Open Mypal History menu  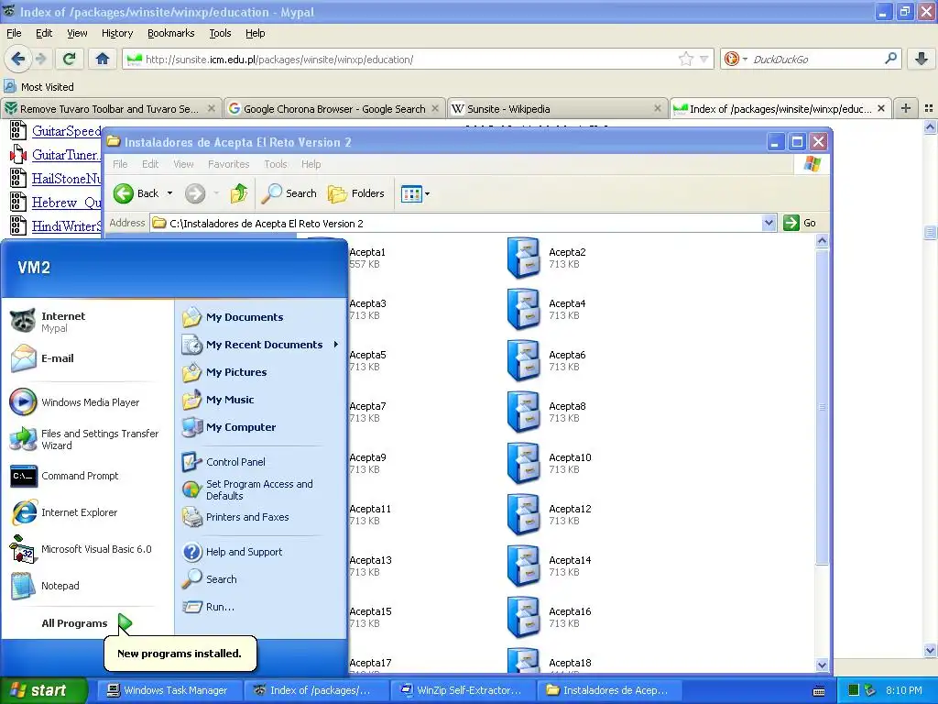(116, 33)
